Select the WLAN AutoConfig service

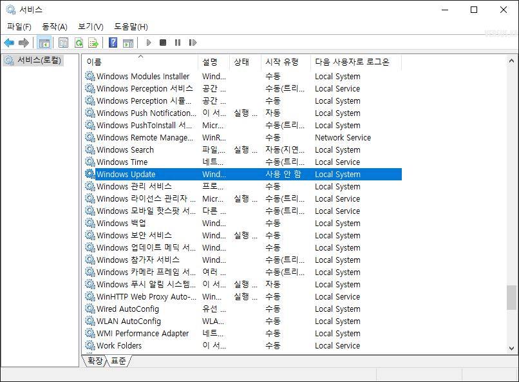pyautogui.click(x=243, y=321)
